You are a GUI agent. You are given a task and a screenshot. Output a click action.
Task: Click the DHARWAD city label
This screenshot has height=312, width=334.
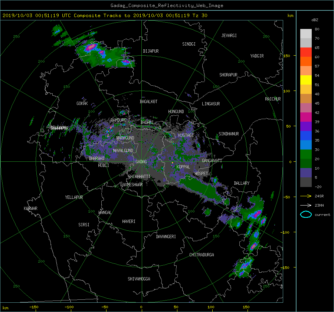96,158
